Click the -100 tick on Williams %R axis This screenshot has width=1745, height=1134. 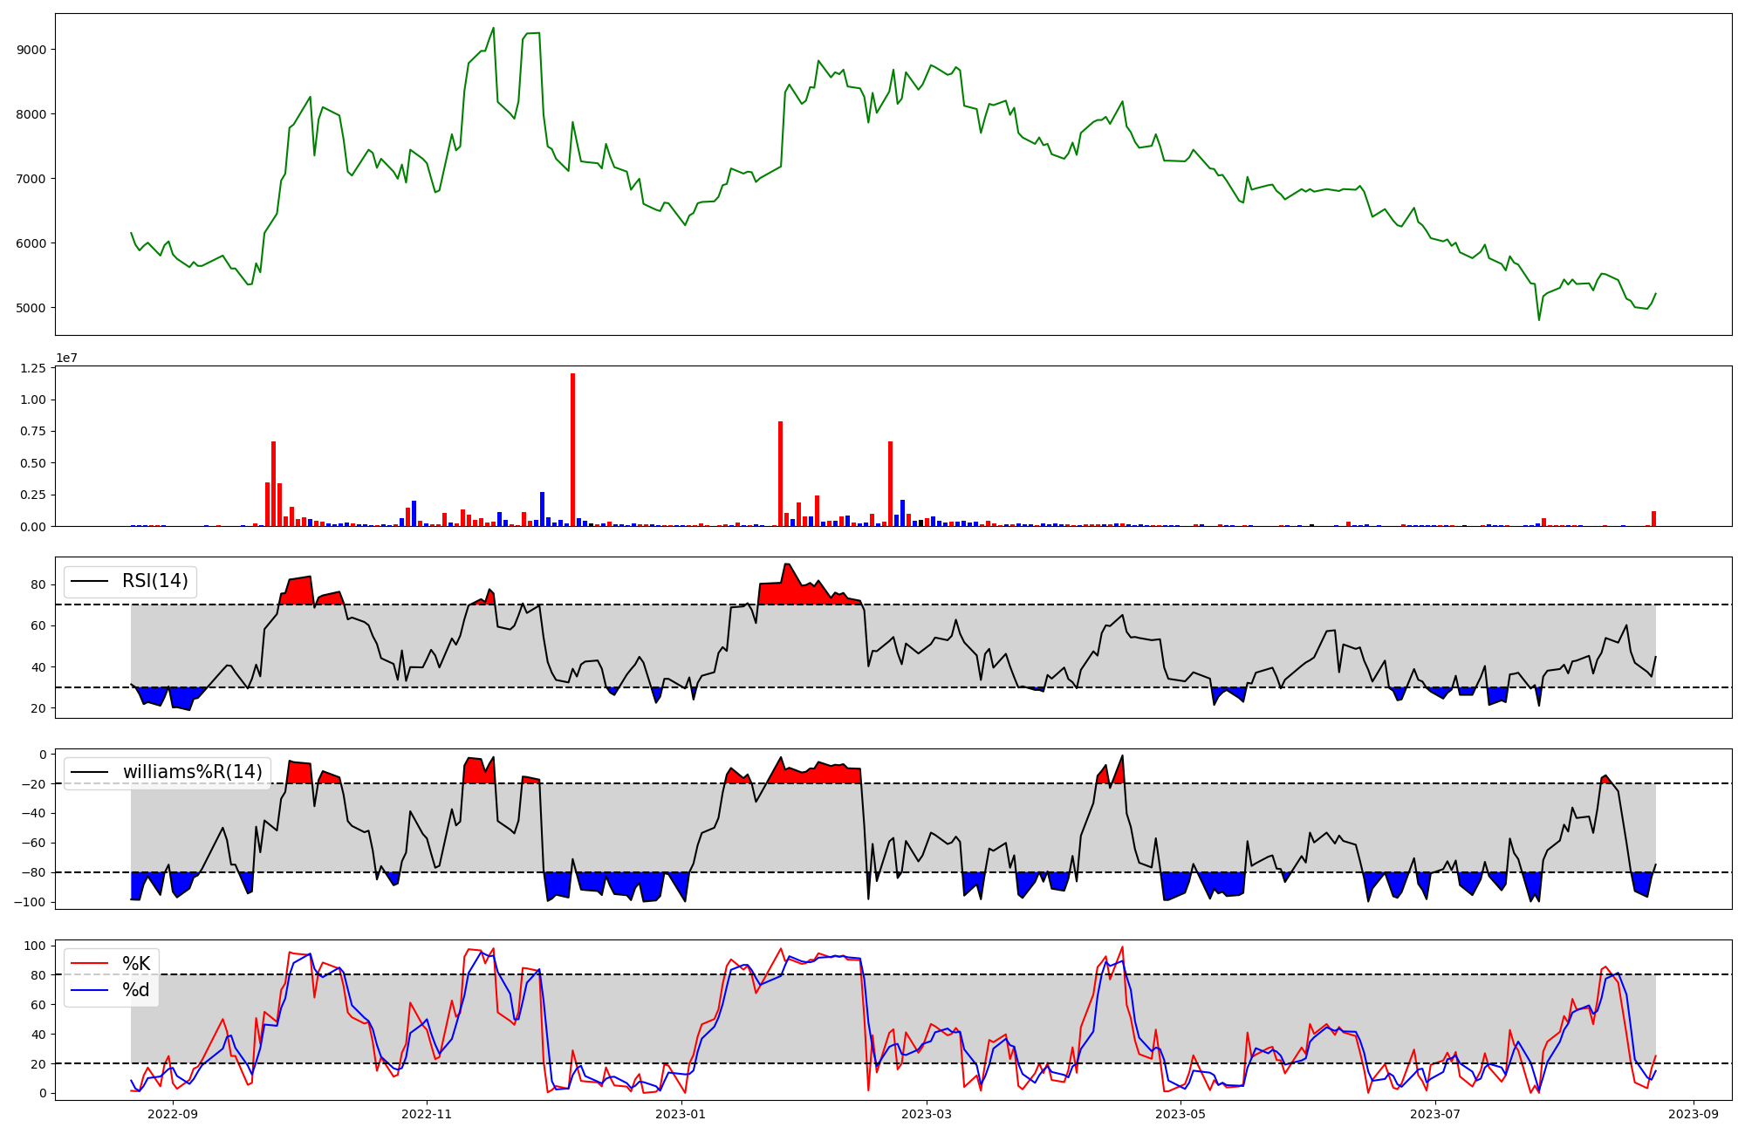coord(29,902)
